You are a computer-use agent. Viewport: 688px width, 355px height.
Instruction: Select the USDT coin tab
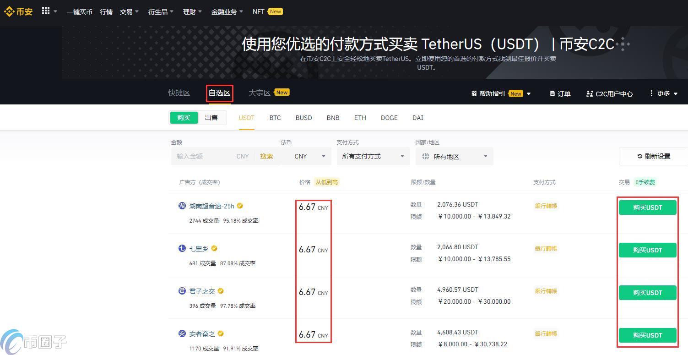point(246,118)
